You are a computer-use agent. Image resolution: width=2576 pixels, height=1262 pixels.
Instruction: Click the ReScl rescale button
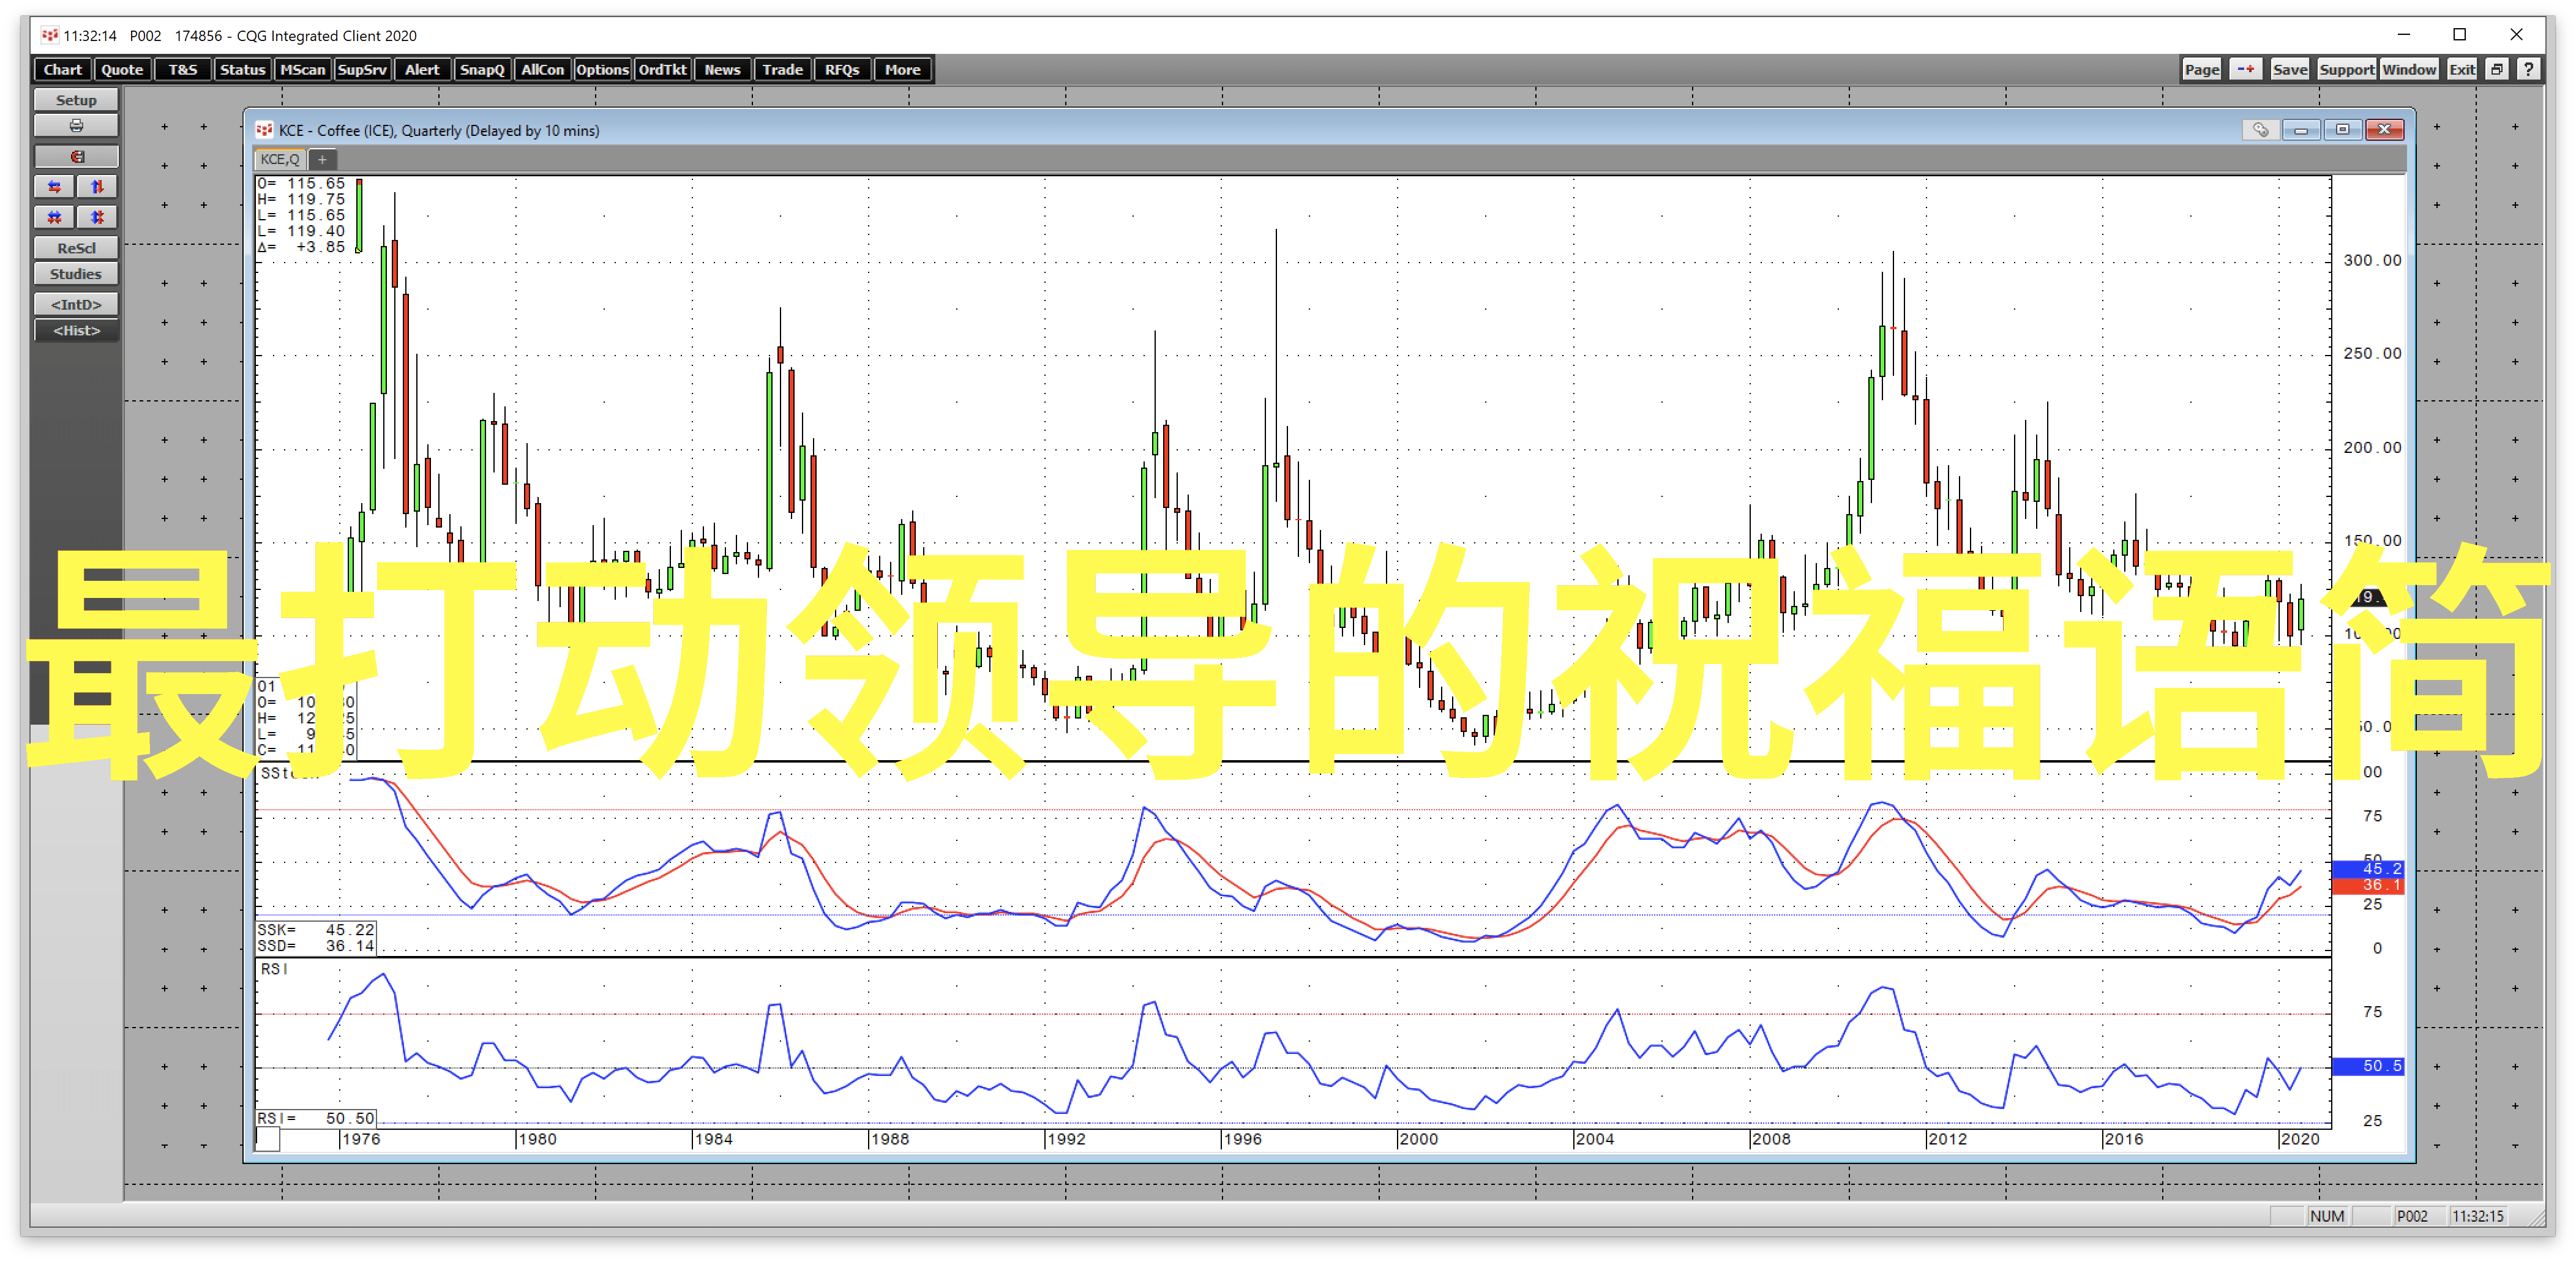[x=76, y=248]
